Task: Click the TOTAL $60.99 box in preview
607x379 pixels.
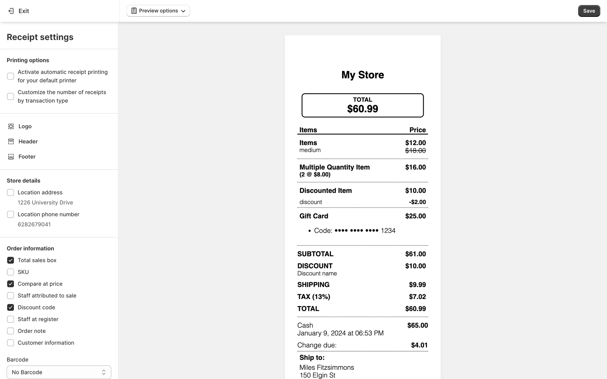Action: pyautogui.click(x=362, y=105)
